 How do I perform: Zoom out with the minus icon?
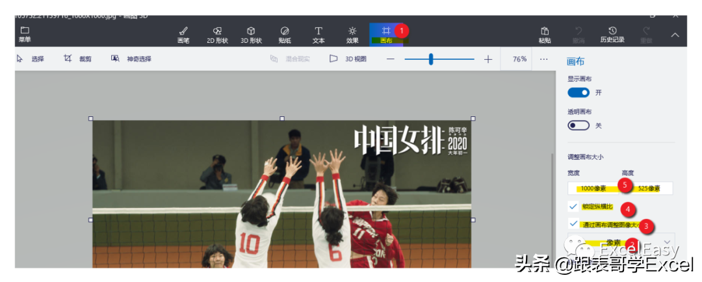[x=391, y=58]
